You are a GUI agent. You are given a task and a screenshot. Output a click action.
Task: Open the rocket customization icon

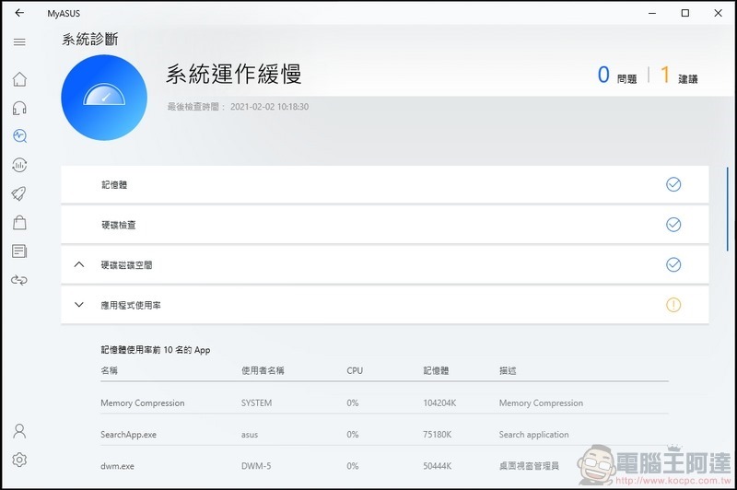tap(18, 193)
